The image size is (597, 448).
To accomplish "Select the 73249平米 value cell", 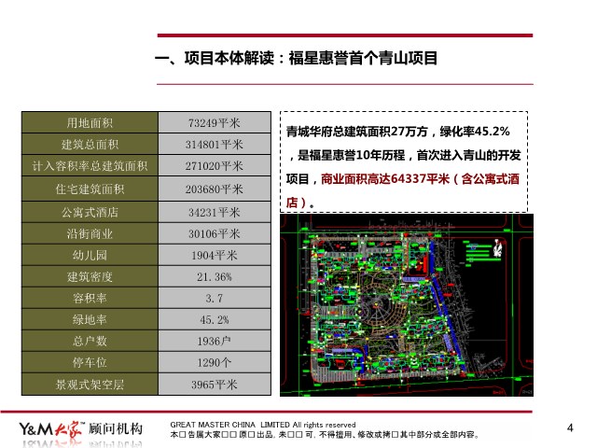I will click(215, 122).
